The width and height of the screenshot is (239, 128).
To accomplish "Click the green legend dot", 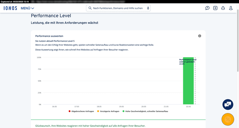I will (x=123, y=111).
